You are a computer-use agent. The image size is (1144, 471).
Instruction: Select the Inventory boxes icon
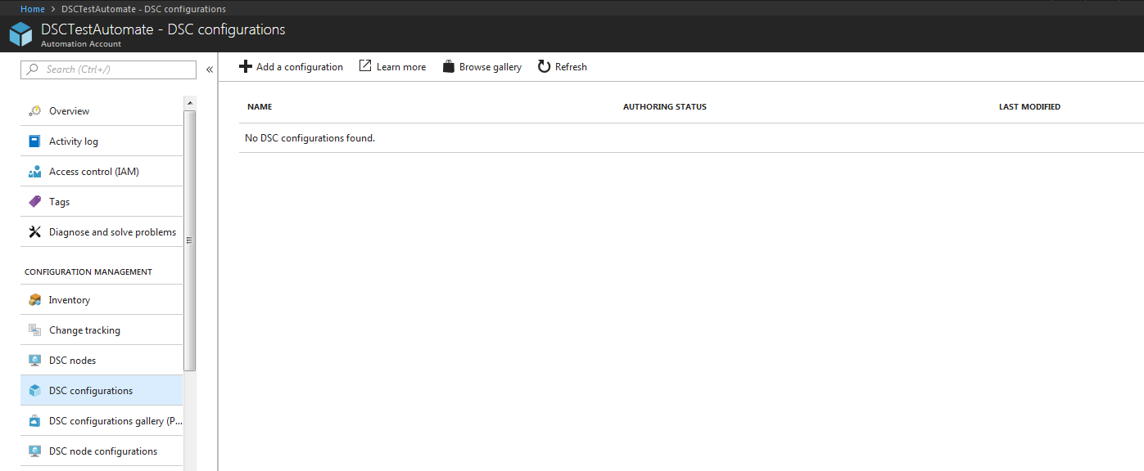pyautogui.click(x=34, y=299)
